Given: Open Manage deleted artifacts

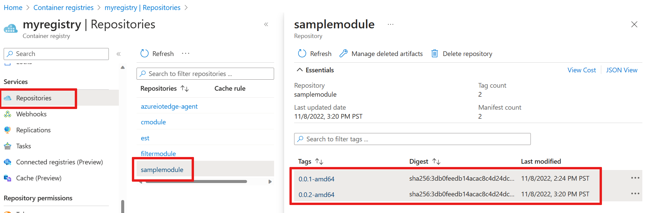Looking at the screenshot, I should coord(381,54).
